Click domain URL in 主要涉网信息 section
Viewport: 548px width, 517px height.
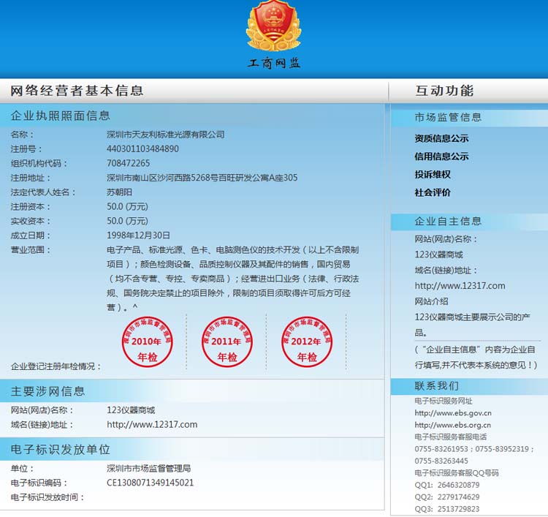point(152,424)
